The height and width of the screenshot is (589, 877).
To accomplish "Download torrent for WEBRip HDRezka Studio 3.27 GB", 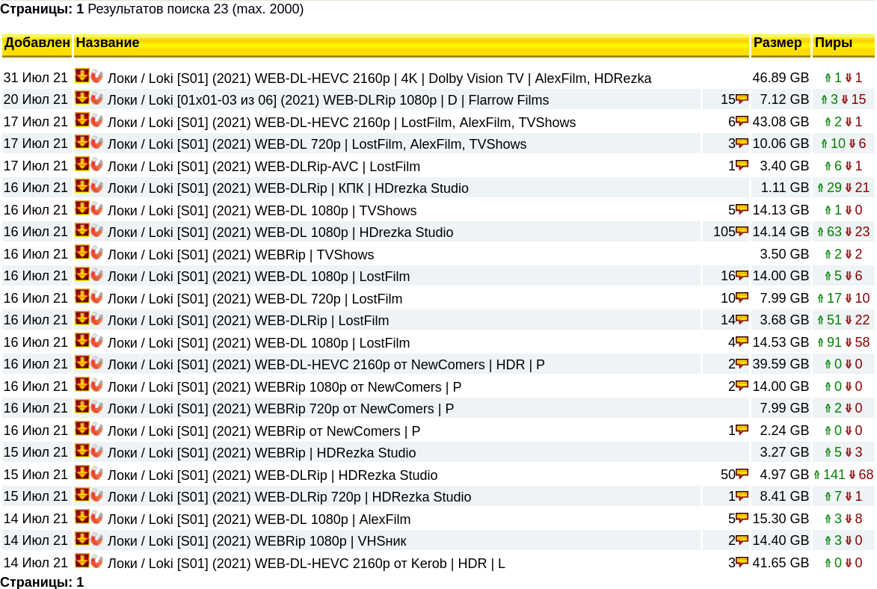I will (x=82, y=451).
